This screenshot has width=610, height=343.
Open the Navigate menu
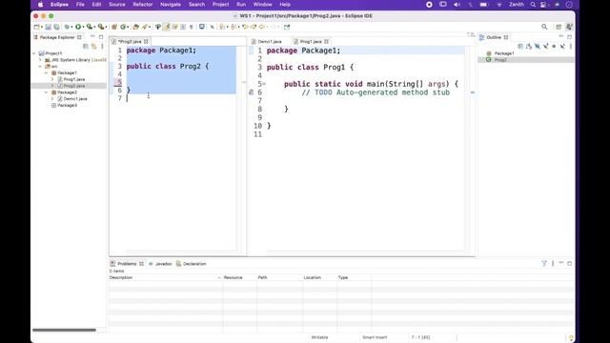(171, 4)
